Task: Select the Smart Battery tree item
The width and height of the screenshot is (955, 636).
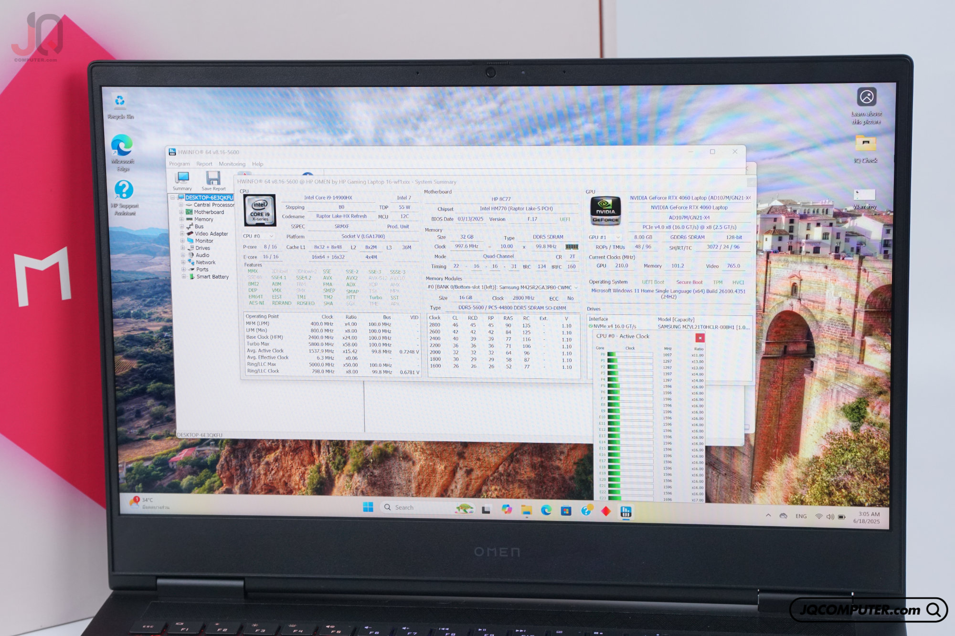Action: 212,277
